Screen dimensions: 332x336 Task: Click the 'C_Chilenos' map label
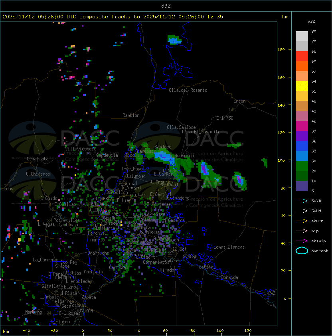pos(38,174)
